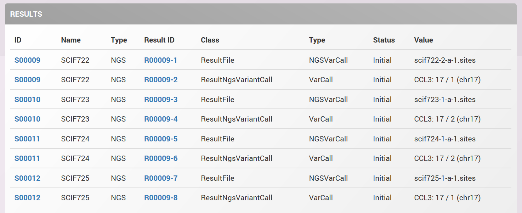Open result link R00009-5

coord(161,139)
